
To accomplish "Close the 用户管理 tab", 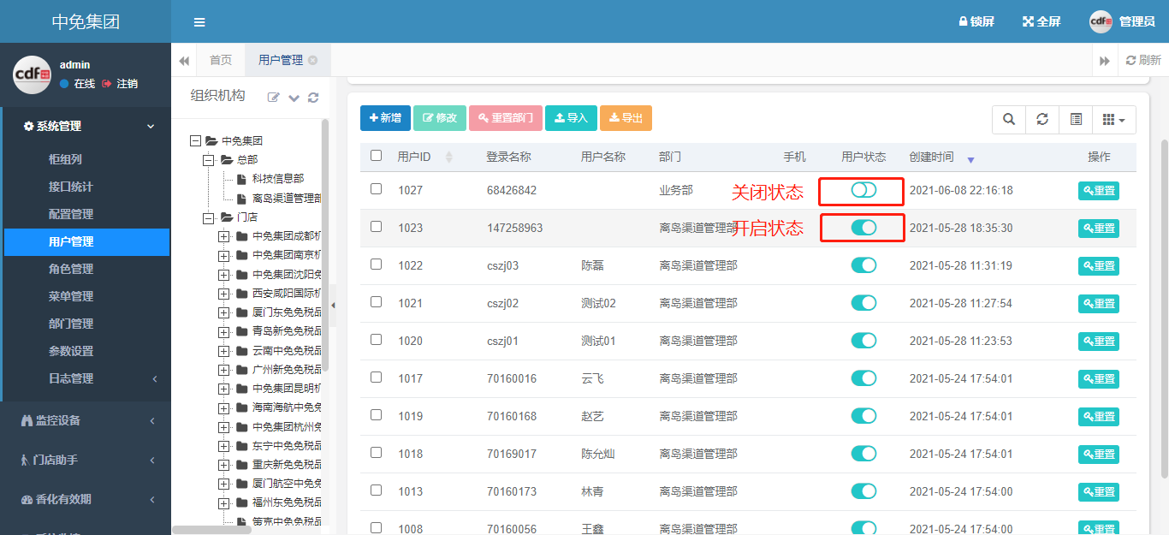I will point(313,60).
